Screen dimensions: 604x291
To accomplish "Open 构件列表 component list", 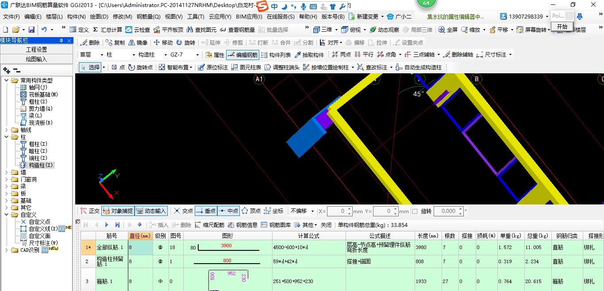I will point(276,55).
